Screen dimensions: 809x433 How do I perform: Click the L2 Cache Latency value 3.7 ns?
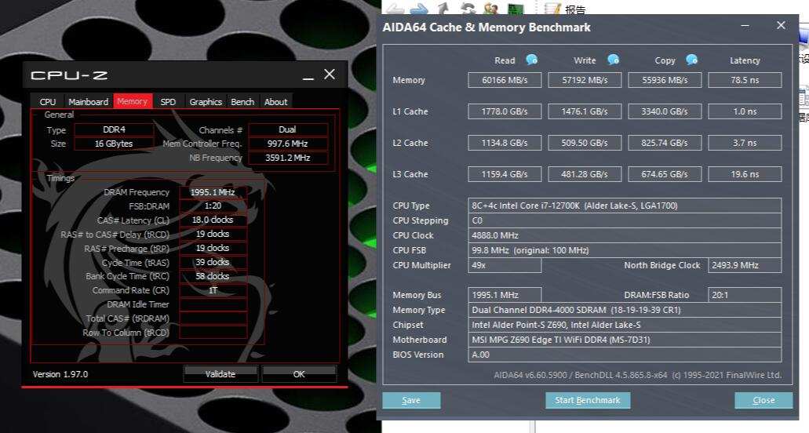(745, 143)
